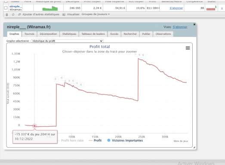Open the chart hamburger menu

pos(188,48)
